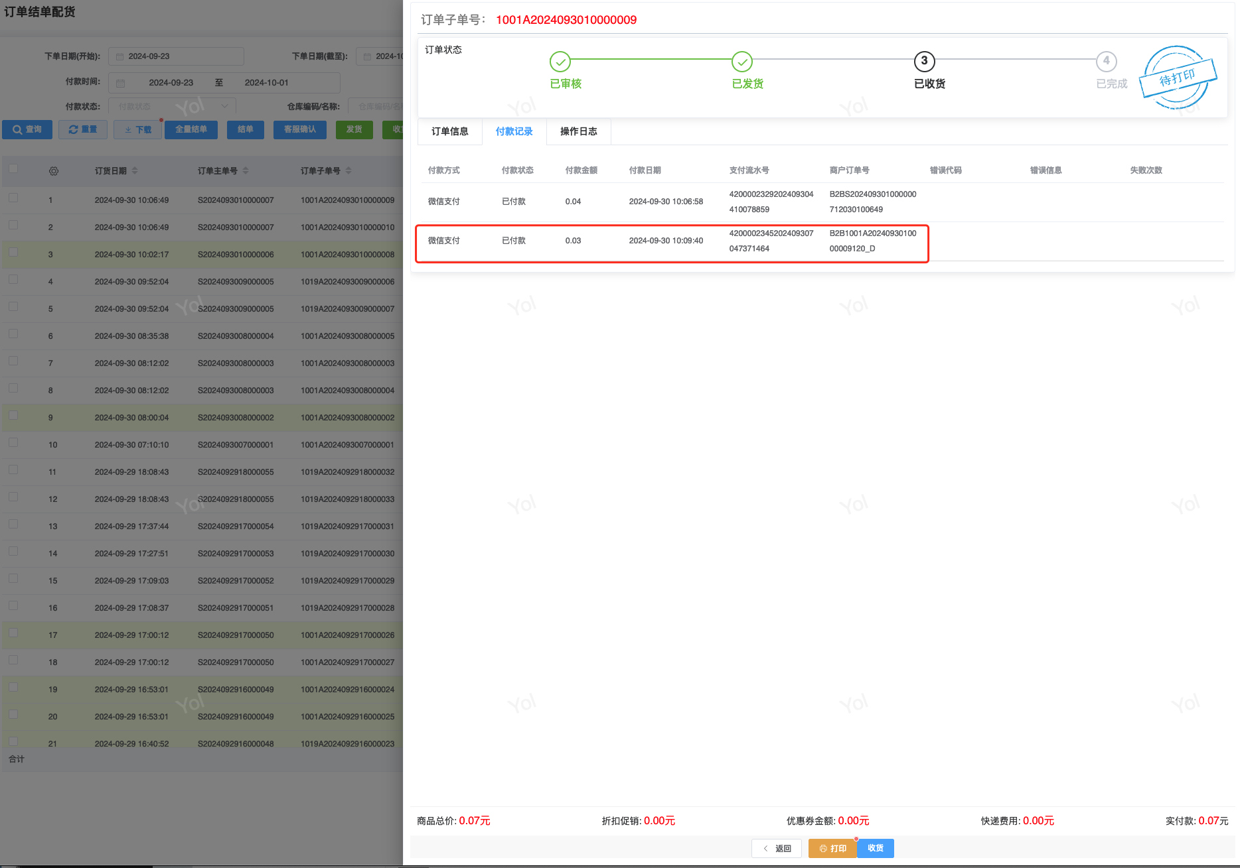Click the sort arrows beside 订货日期
This screenshot has height=868, width=1240.
tap(135, 171)
